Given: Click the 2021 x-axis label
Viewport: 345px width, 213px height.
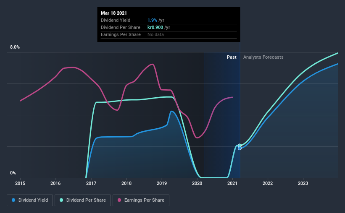Looking at the screenshot, I should [x=232, y=183].
